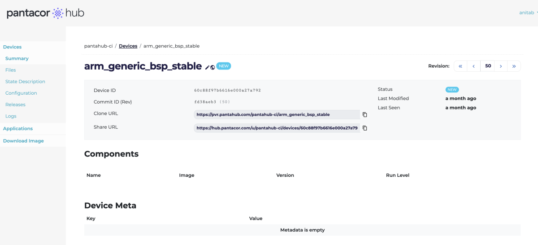Click the Pantacor Hub logo
The image size is (538, 245).
point(45,13)
